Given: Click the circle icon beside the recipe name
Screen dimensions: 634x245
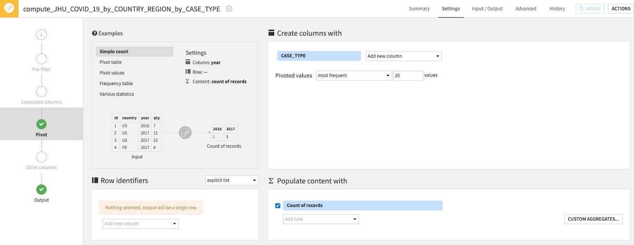Looking at the screenshot, I should point(229,9).
